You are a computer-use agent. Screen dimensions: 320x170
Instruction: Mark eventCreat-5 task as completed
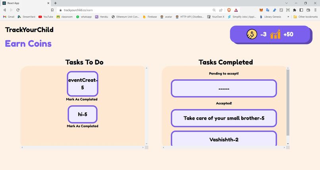(x=82, y=99)
